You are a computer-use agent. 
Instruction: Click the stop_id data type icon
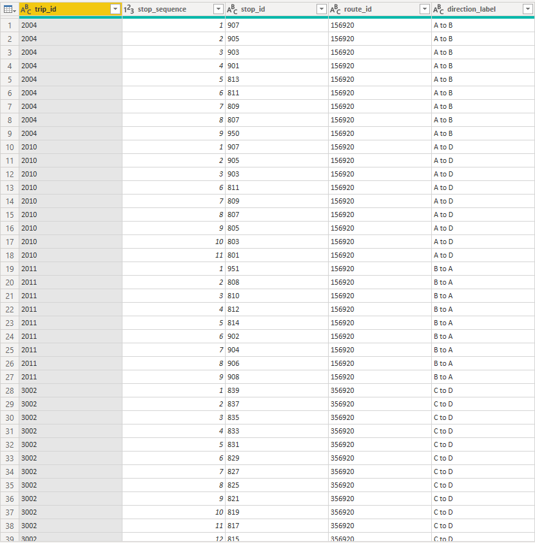pos(232,10)
